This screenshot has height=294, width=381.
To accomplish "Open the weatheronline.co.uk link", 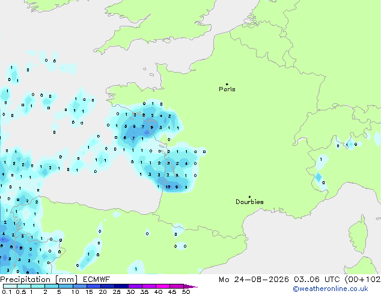I will pos(331,289).
